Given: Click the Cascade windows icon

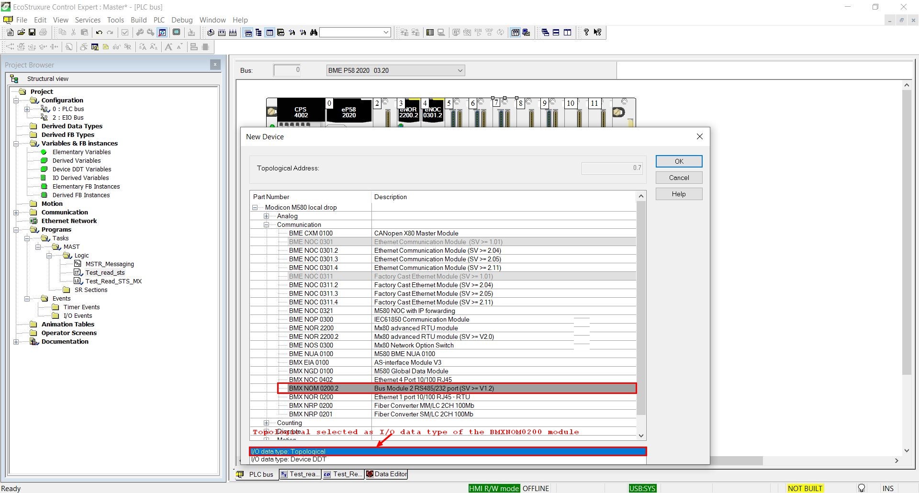Looking at the screenshot, I should point(545,33).
